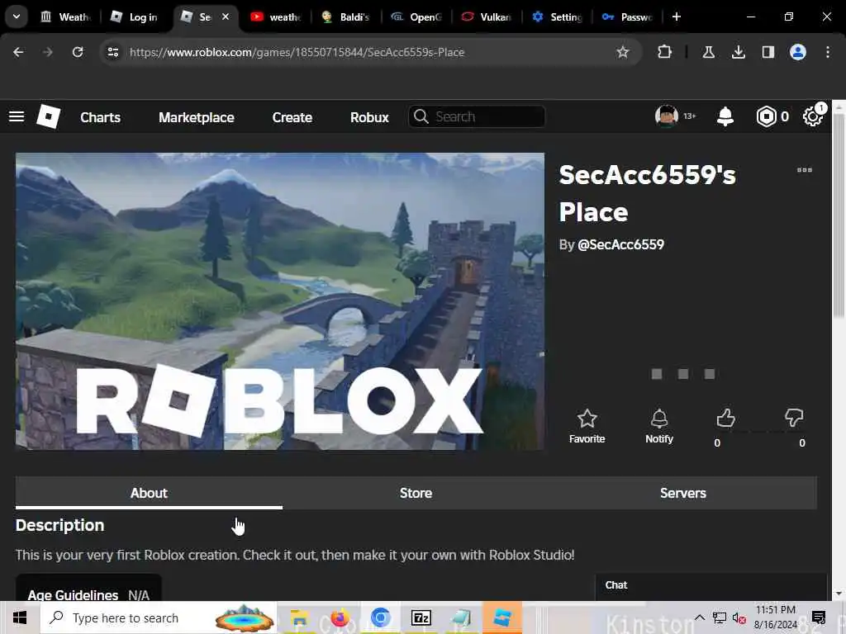Viewport: 846px width, 634px height.
Task: Dislike the game with thumbs down
Action: click(794, 419)
